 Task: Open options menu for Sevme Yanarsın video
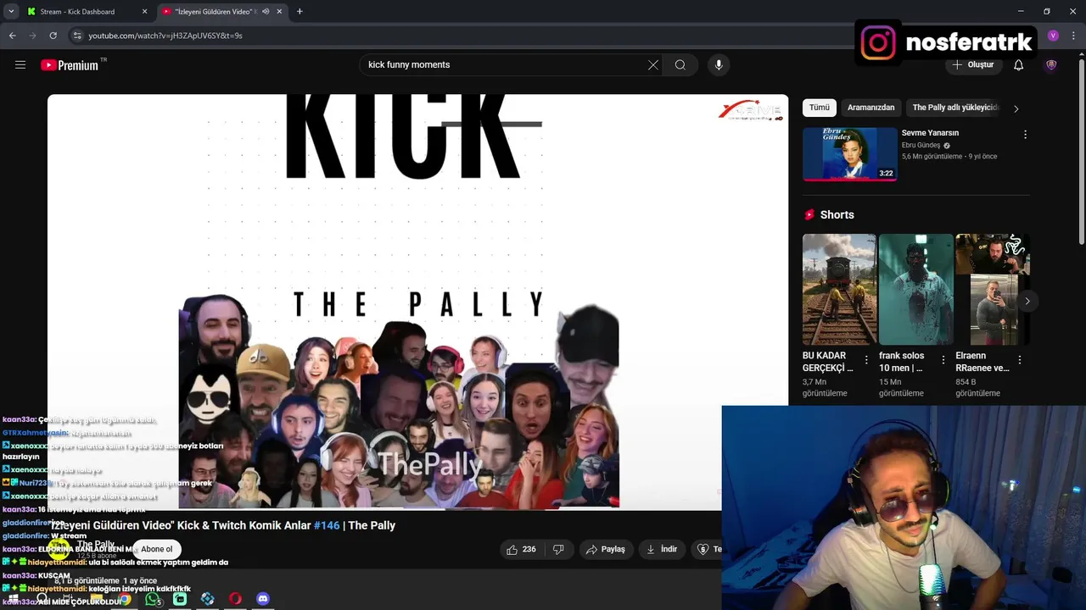tap(1025, 135)
